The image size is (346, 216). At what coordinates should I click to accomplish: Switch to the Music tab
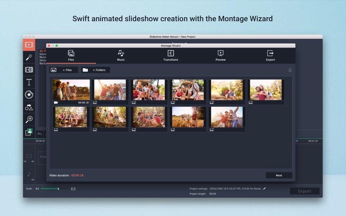pos(121,56)
